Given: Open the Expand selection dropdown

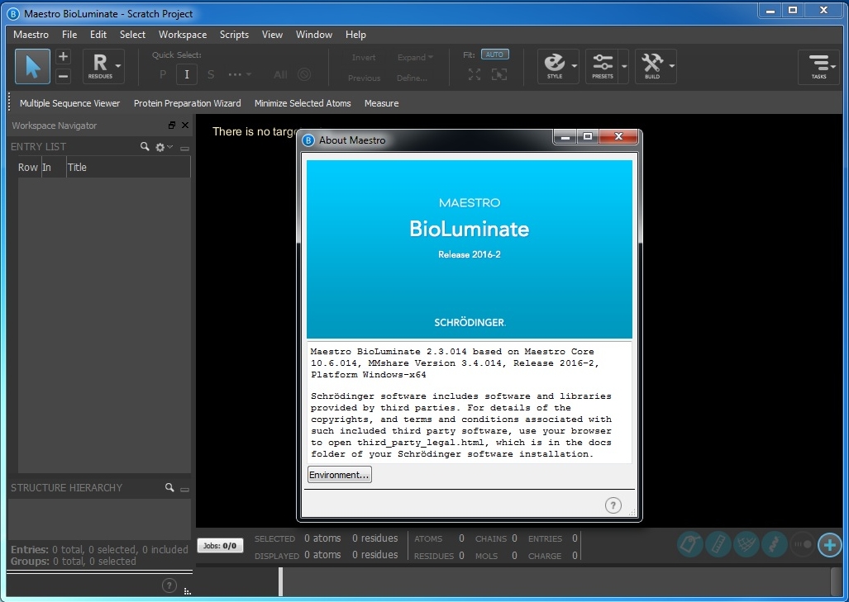Looking at the screenshot, I should click(415, 57).
